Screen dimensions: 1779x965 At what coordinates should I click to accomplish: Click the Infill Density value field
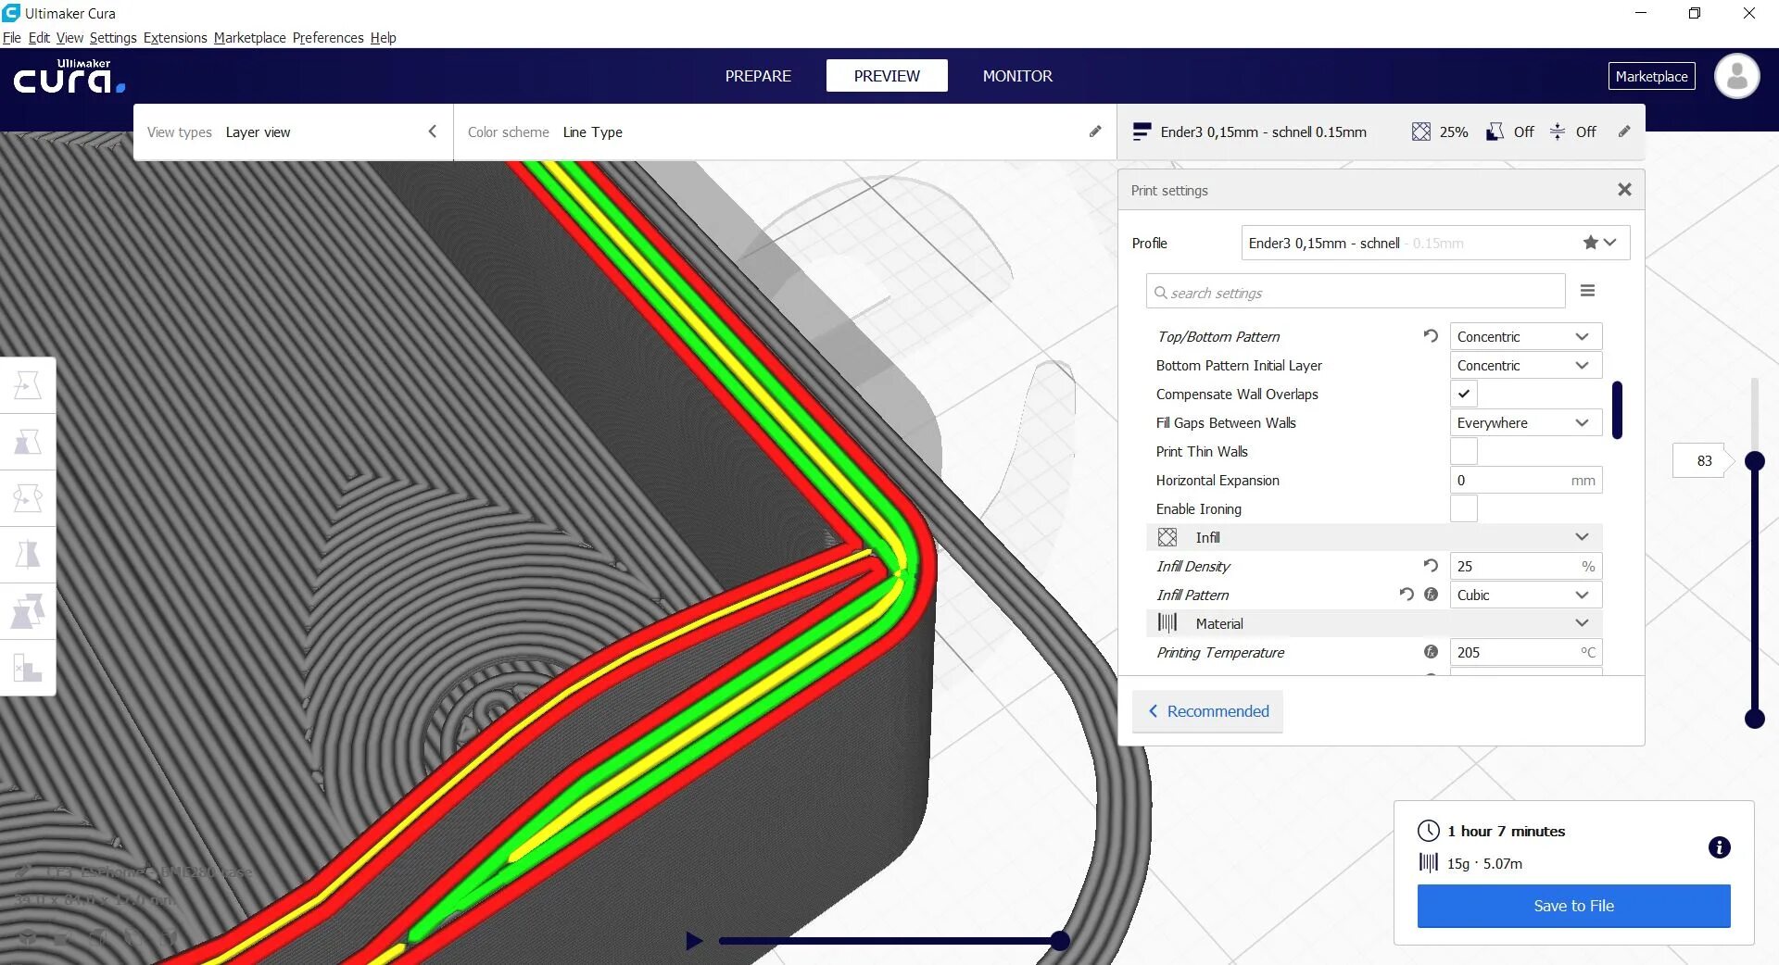coord(1525,566)
